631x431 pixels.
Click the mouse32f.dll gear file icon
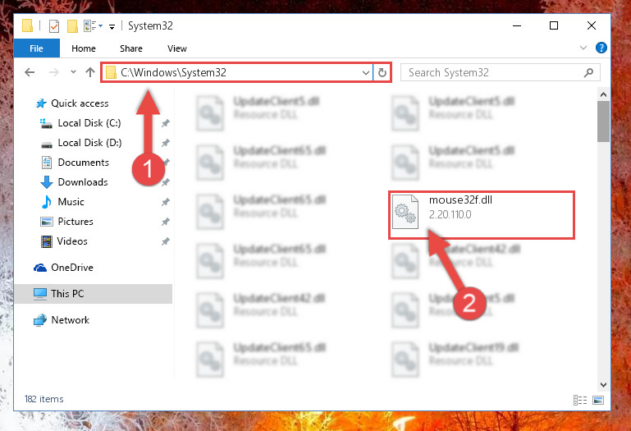[x=405, y=212]
